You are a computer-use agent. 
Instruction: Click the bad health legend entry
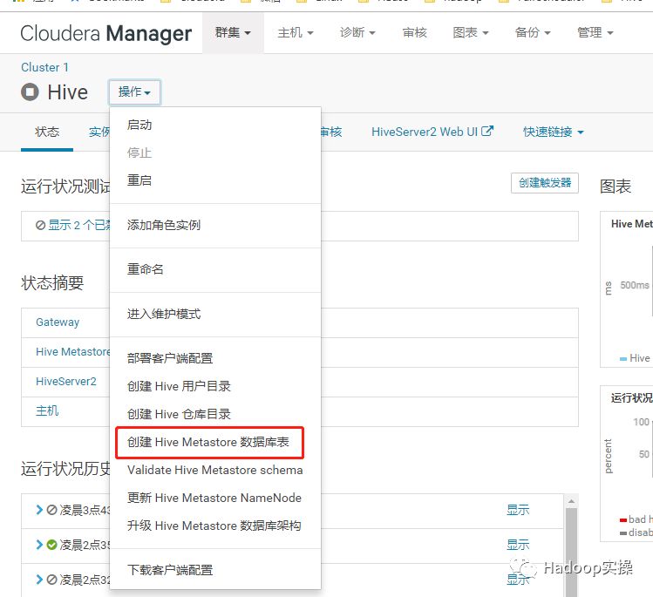pyautogui.click(x=636, y=519)
